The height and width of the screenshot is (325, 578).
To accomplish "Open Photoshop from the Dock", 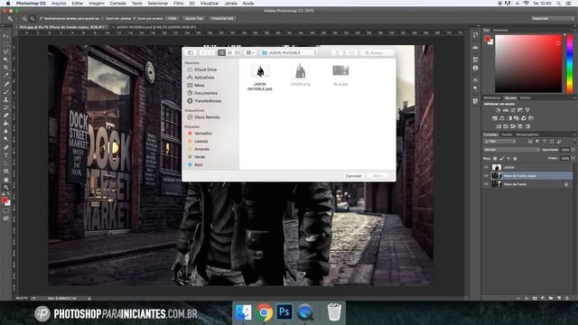I will 284,312.
